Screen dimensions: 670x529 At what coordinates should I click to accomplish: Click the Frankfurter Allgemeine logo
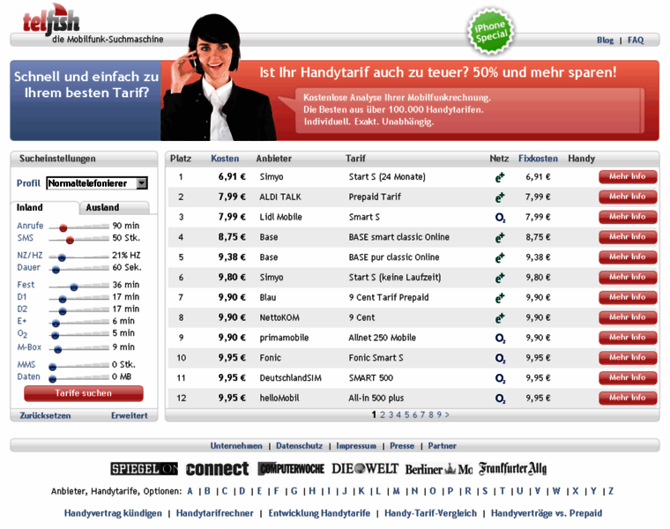click(x=513, y=469)
